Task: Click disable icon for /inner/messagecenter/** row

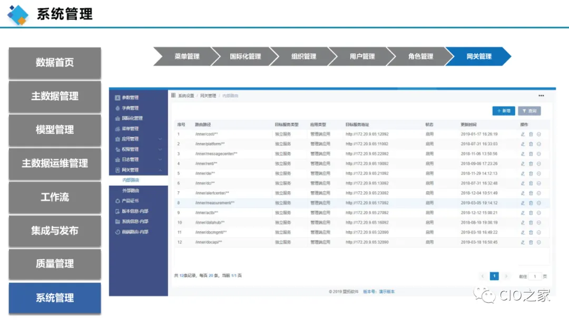Action: [x=539, y=154]
